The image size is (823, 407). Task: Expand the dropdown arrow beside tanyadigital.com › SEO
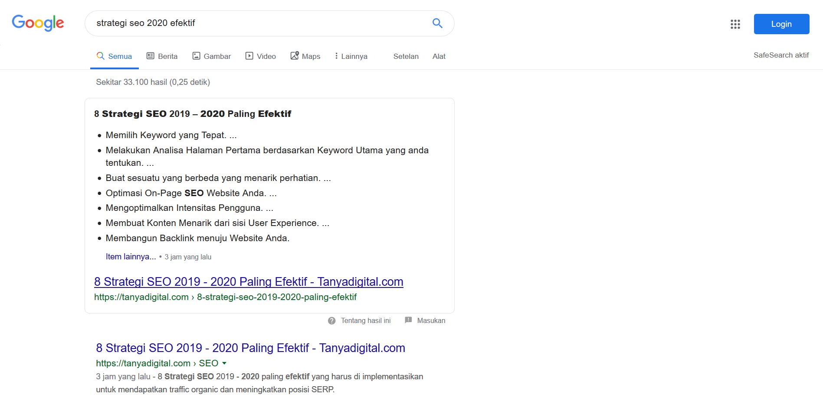tap(224, 363)
